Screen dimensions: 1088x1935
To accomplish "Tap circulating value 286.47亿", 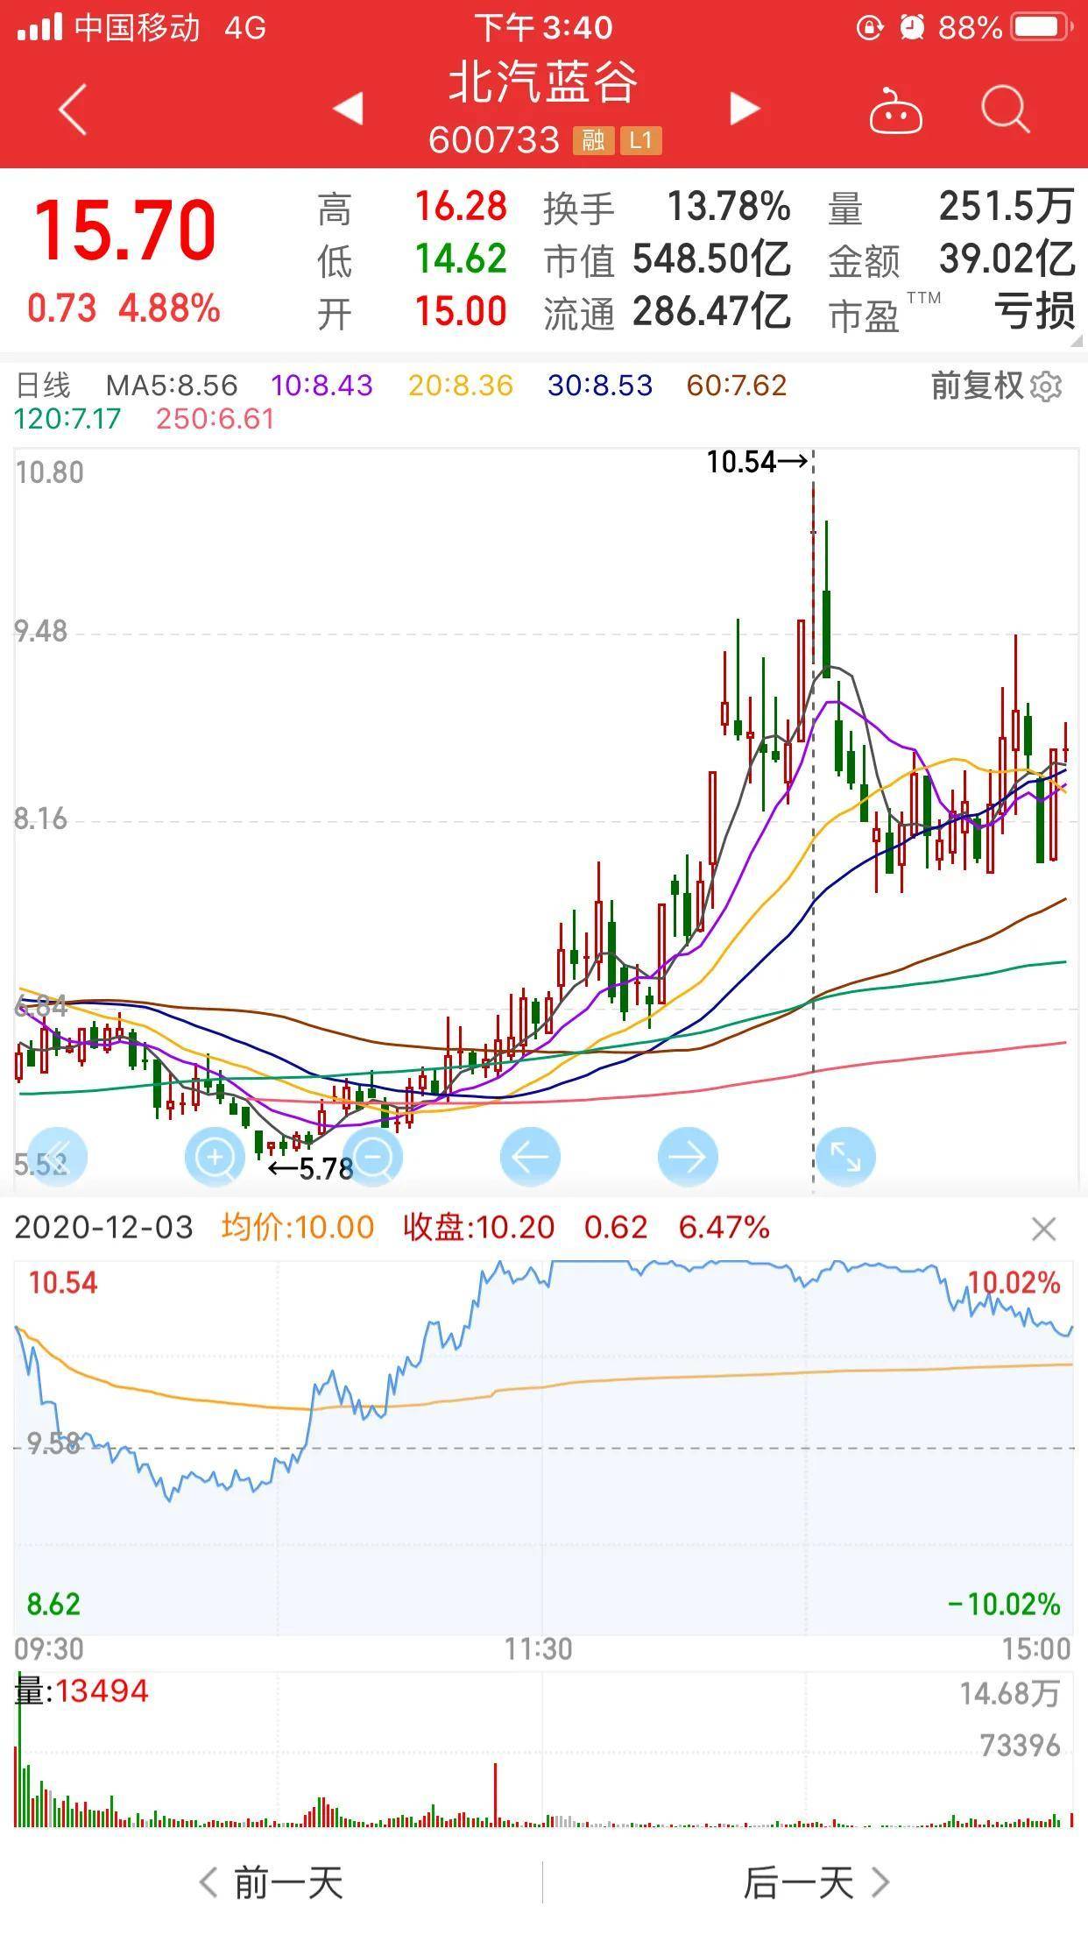I will point(711,312).
